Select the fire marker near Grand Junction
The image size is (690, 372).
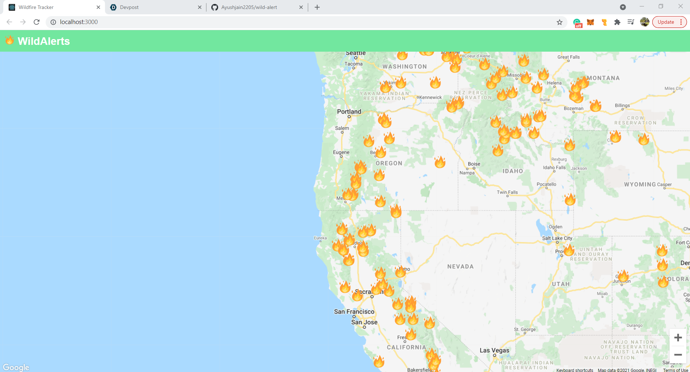pyautogui.click(x=623, y=276)
